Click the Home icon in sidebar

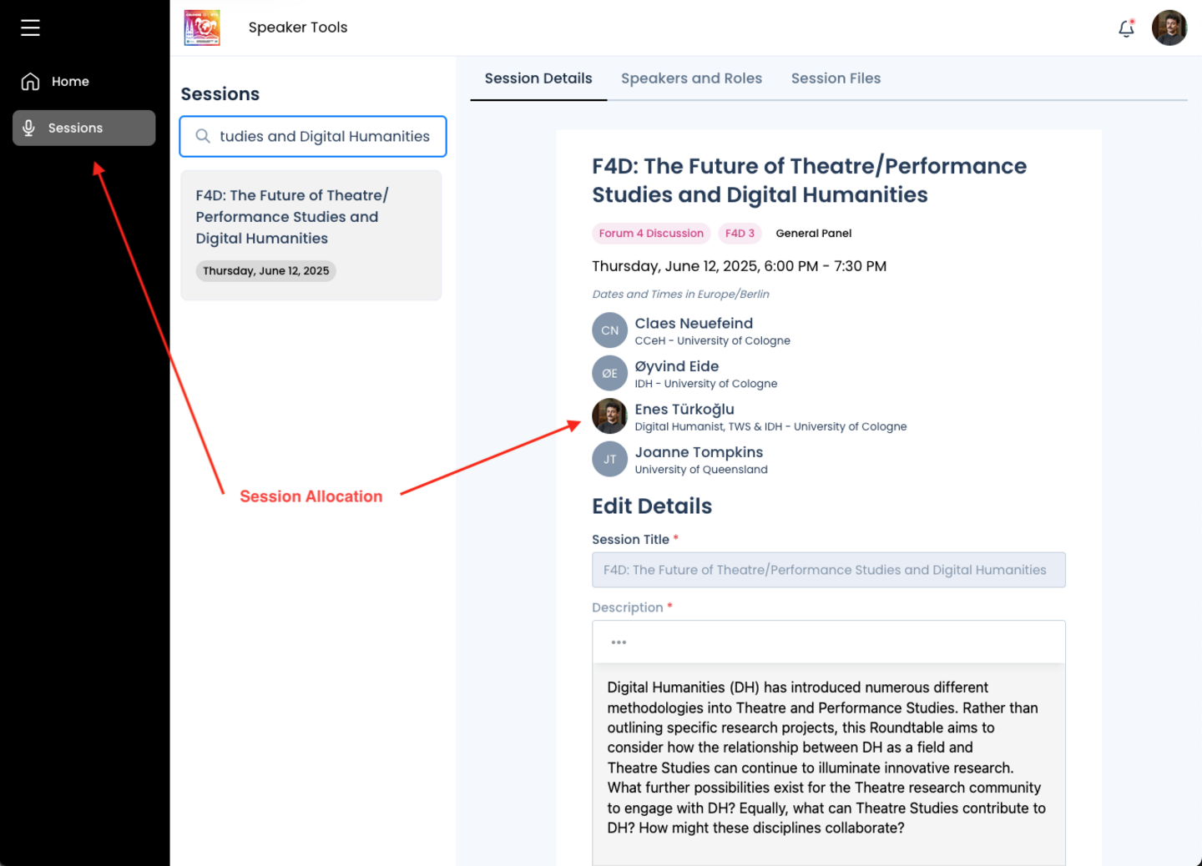(30, 81)
